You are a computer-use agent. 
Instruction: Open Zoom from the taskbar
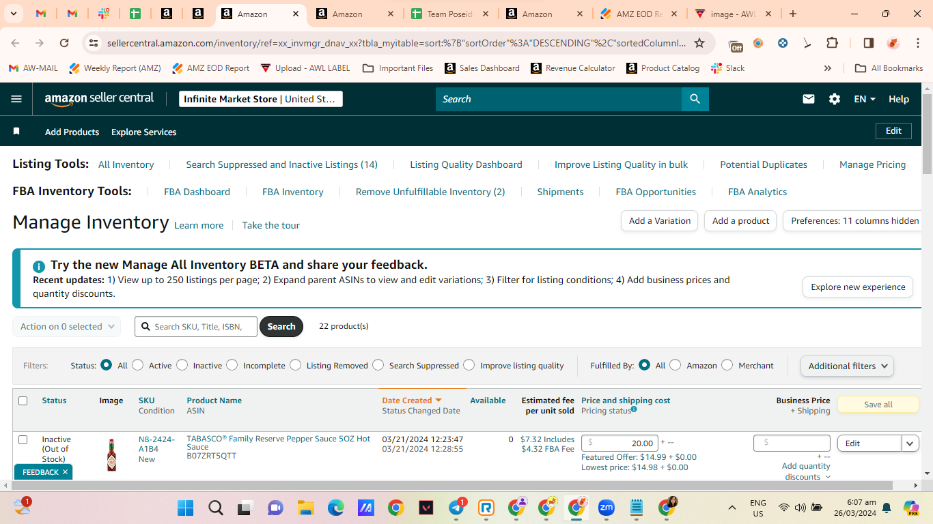[606, 508]
